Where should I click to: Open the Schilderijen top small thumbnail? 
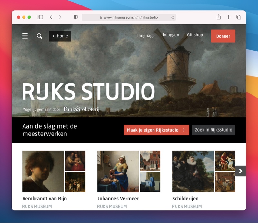(x=225, y=161)
